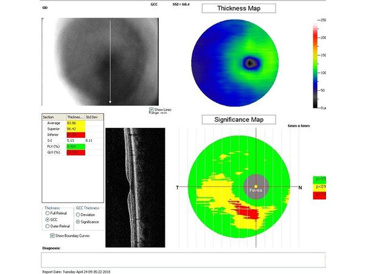The height and width of the screenshot is (274, 365).
Task: Toggle the Show Lines checkbox
Action: (151, 110)
